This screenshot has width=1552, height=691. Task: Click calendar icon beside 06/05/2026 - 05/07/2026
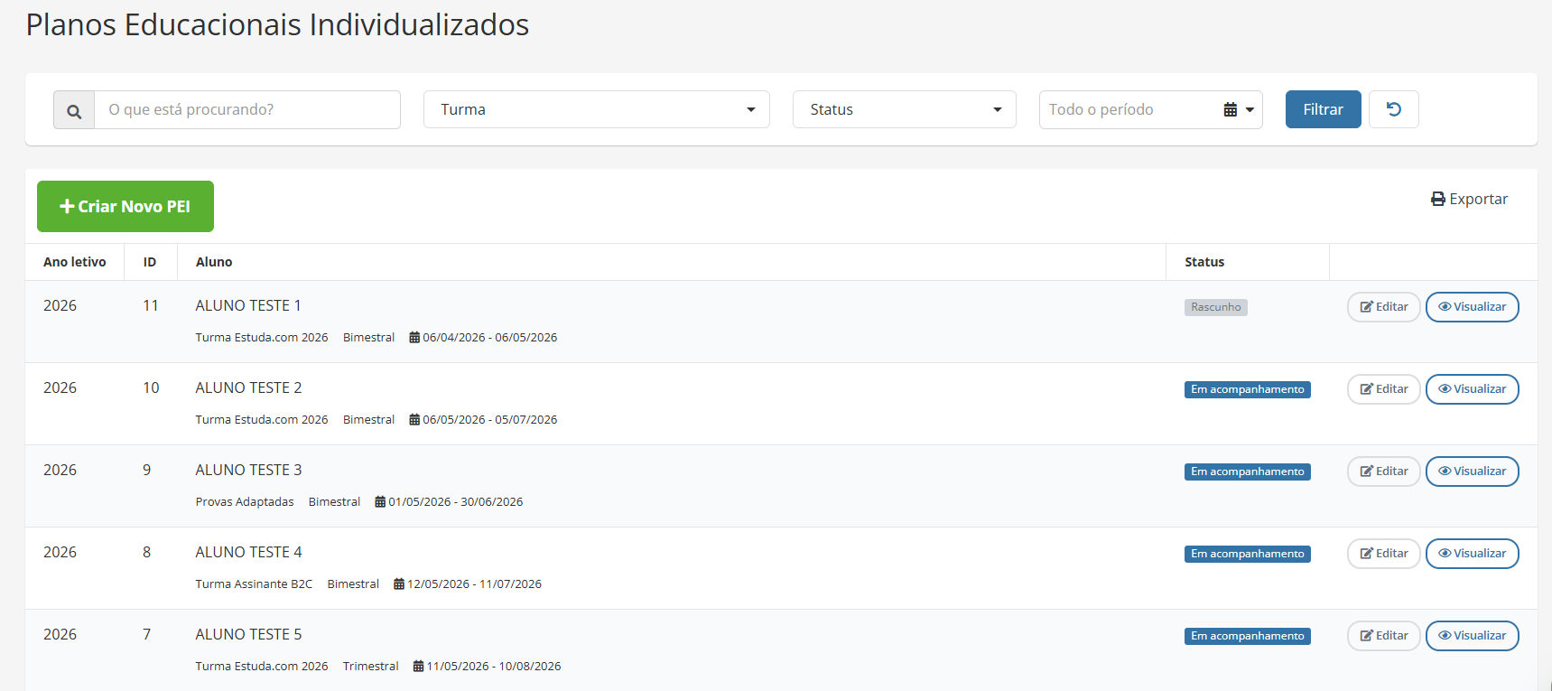coord(414,419)
